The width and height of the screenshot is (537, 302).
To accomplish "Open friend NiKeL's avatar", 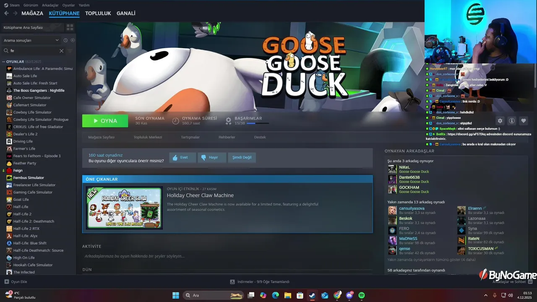I will point(392,169).
